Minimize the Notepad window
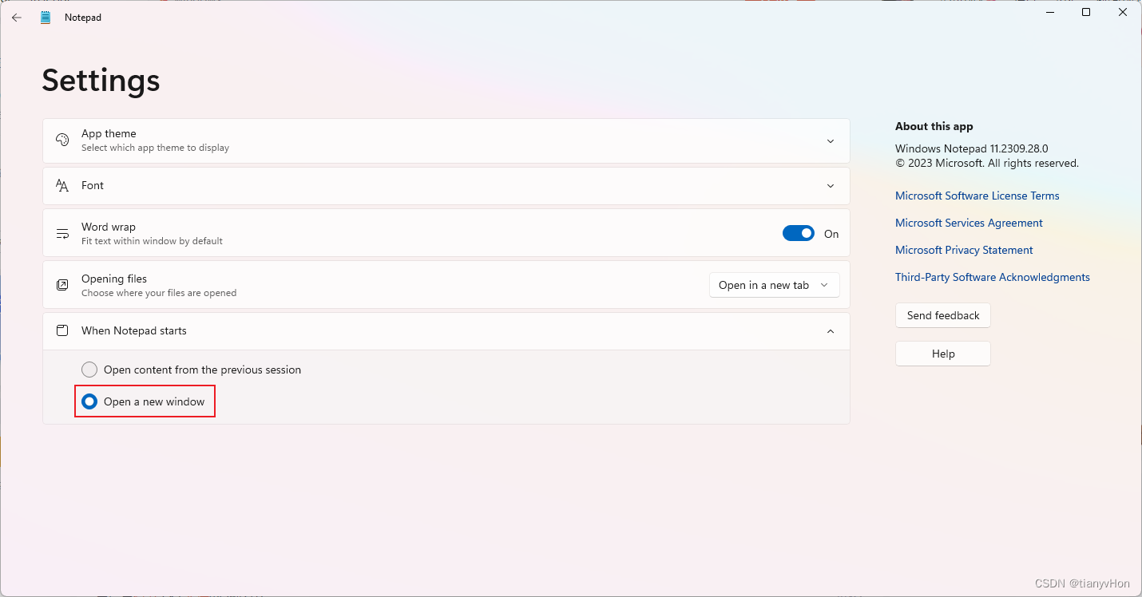This screenshot has height=597, width=1142. pyautogui.click(x=1049, y=12)
